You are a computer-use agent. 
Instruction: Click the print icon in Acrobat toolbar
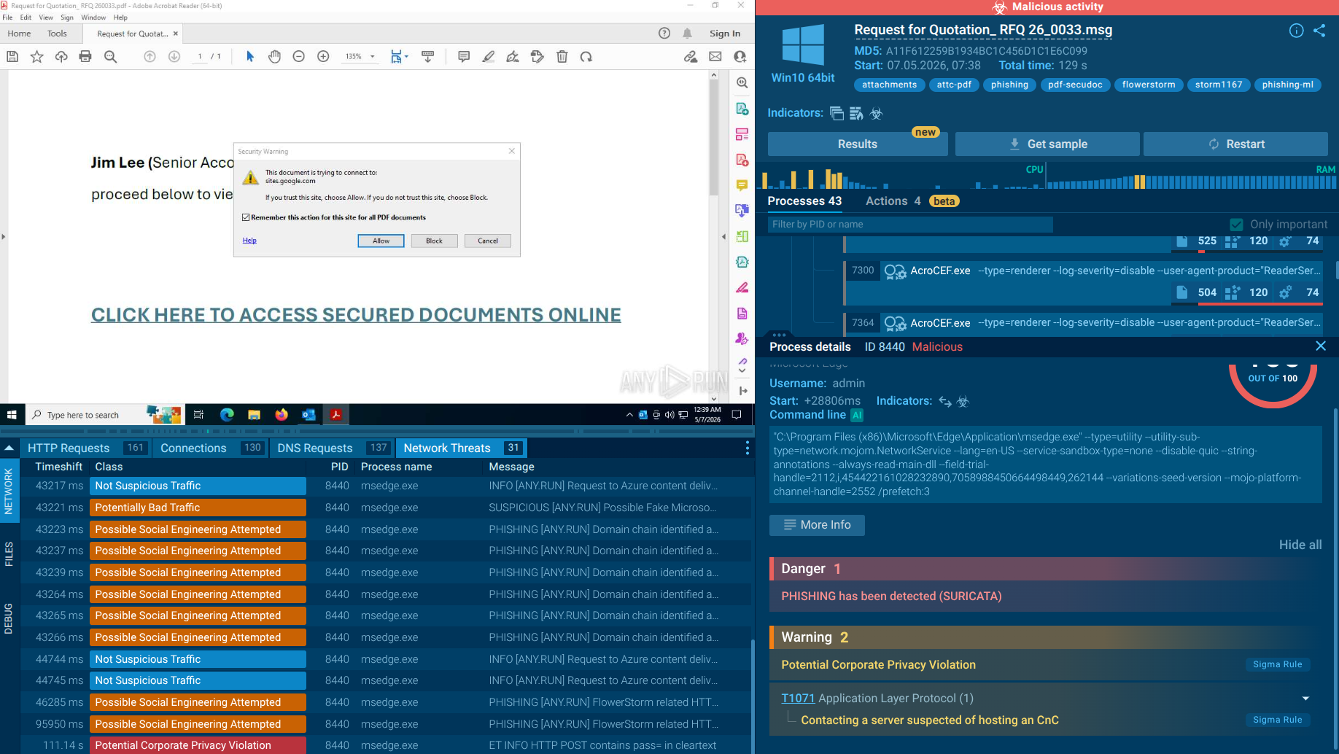(85, 56)
